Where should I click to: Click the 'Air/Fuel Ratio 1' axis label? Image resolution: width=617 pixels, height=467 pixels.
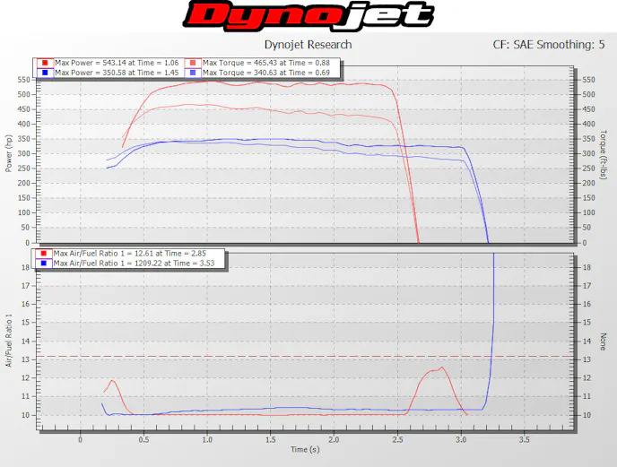pos(8,341)
